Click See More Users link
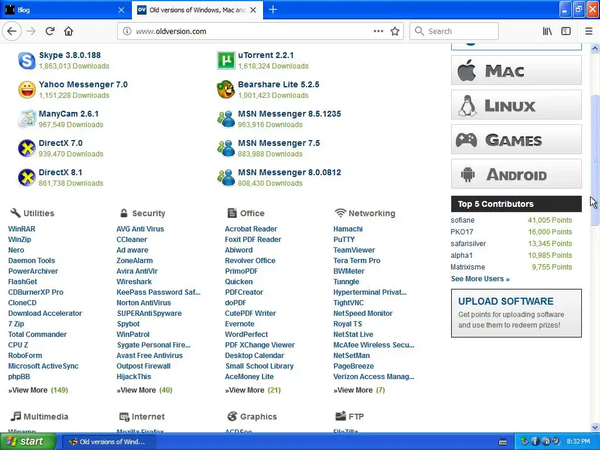This screenshot has width=600, height=450. click(x=480, y=278)
